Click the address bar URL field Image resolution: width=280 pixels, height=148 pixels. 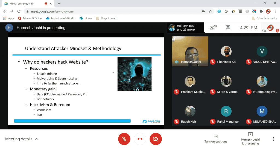[x=109, y=11]
